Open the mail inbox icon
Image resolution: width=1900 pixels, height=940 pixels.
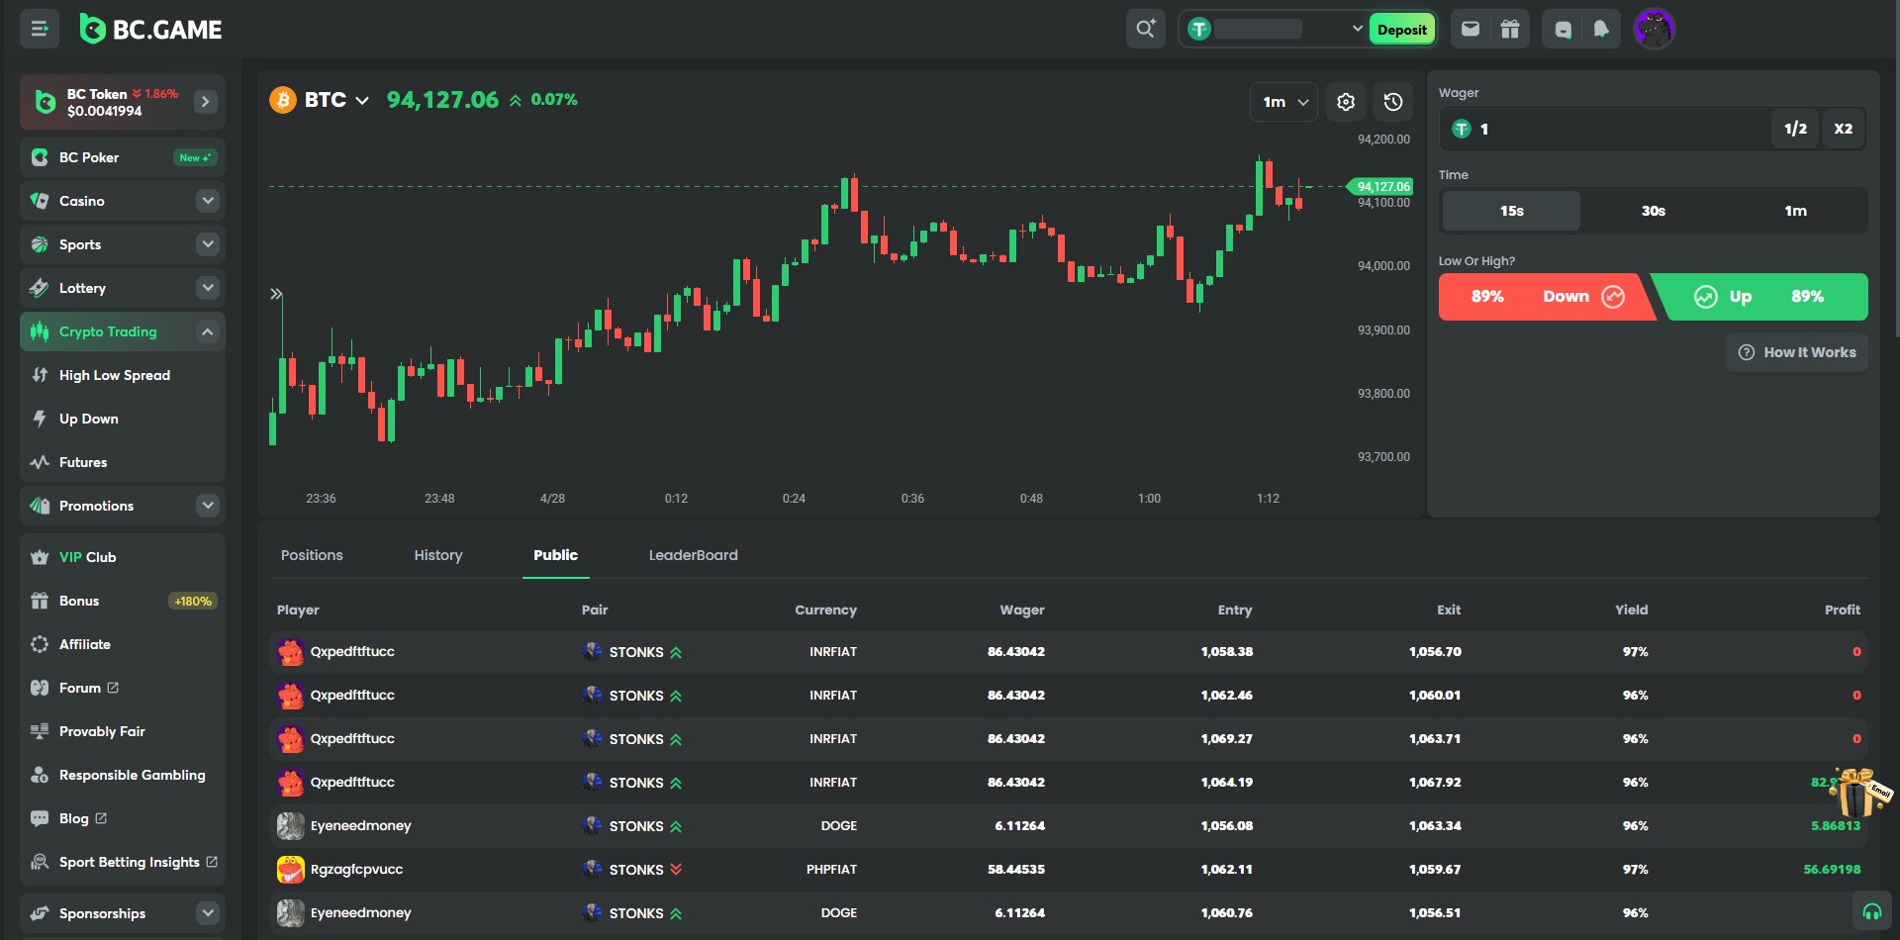[1471, 29]
